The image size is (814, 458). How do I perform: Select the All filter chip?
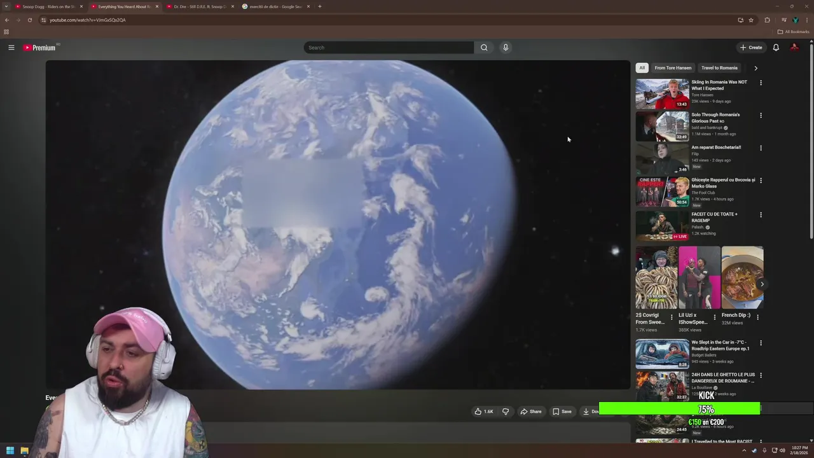(642, 68)
